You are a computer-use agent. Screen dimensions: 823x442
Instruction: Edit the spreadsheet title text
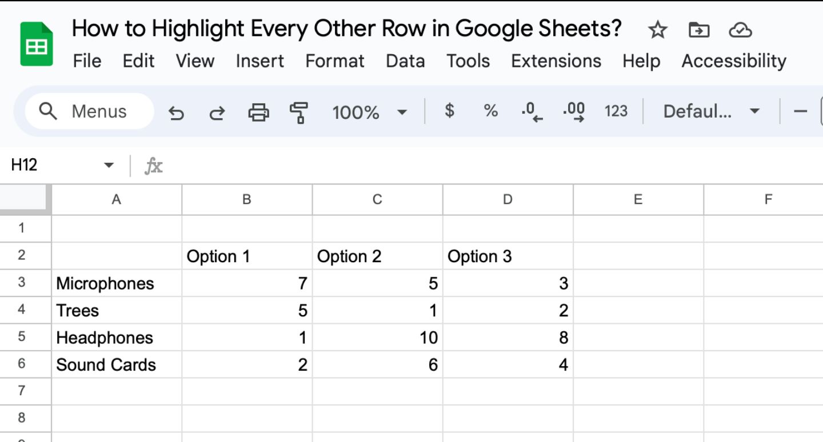click(x=346, y=27)
